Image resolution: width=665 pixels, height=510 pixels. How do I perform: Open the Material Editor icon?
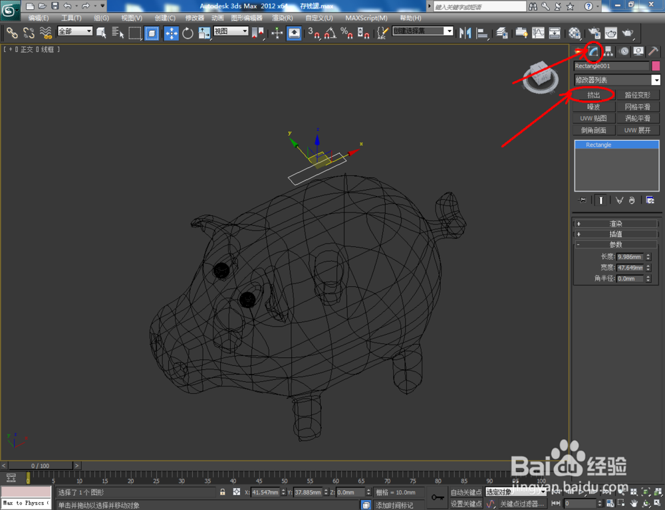pos(575,33)
